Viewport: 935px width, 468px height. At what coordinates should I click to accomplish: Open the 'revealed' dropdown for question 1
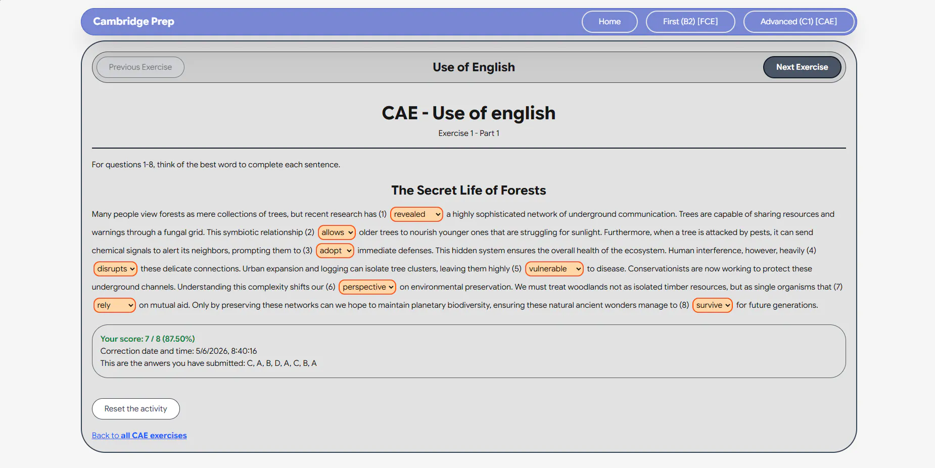[x=416, y=214]
